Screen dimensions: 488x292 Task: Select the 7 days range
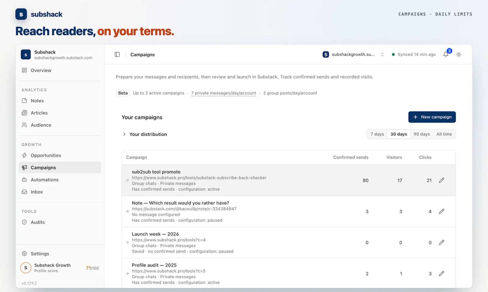(x=377, y=134)
